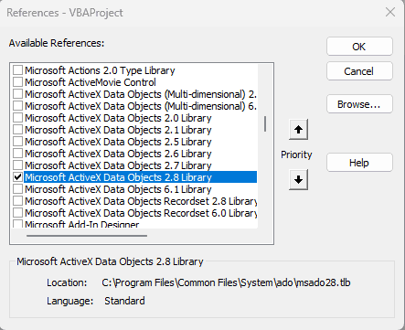Tick the Microsoft ActiveMovie Control checkbox
This screenshot has width=405, height=330.
pos(17,82)
